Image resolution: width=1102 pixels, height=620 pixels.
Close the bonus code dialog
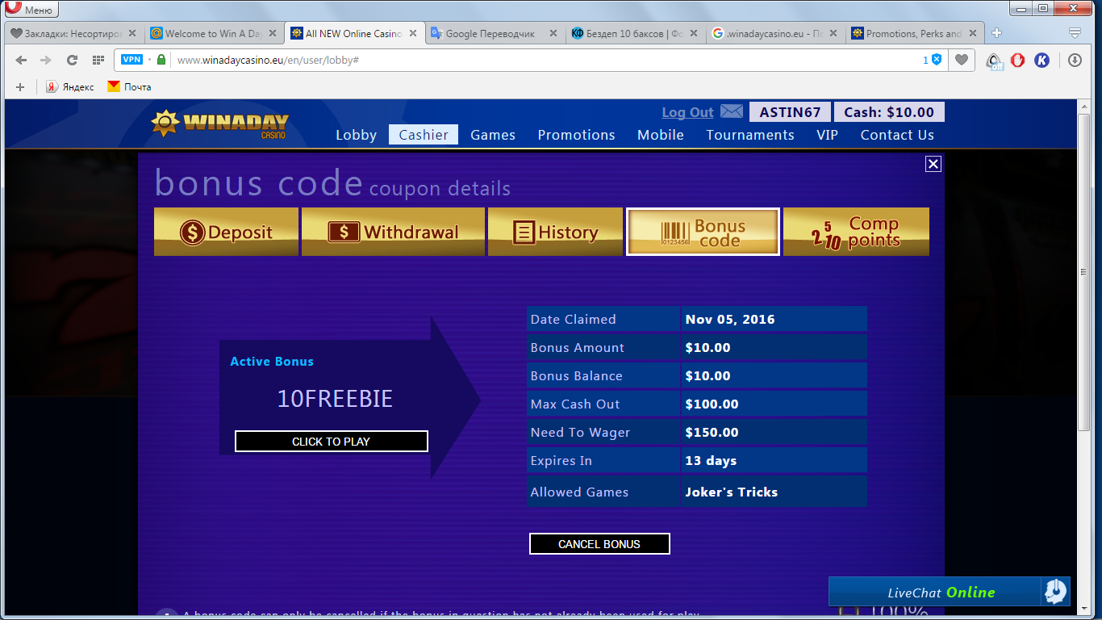coord(933,164)
